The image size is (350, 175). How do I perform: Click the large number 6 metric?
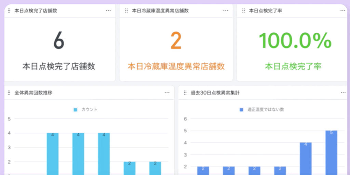[59, 41]
